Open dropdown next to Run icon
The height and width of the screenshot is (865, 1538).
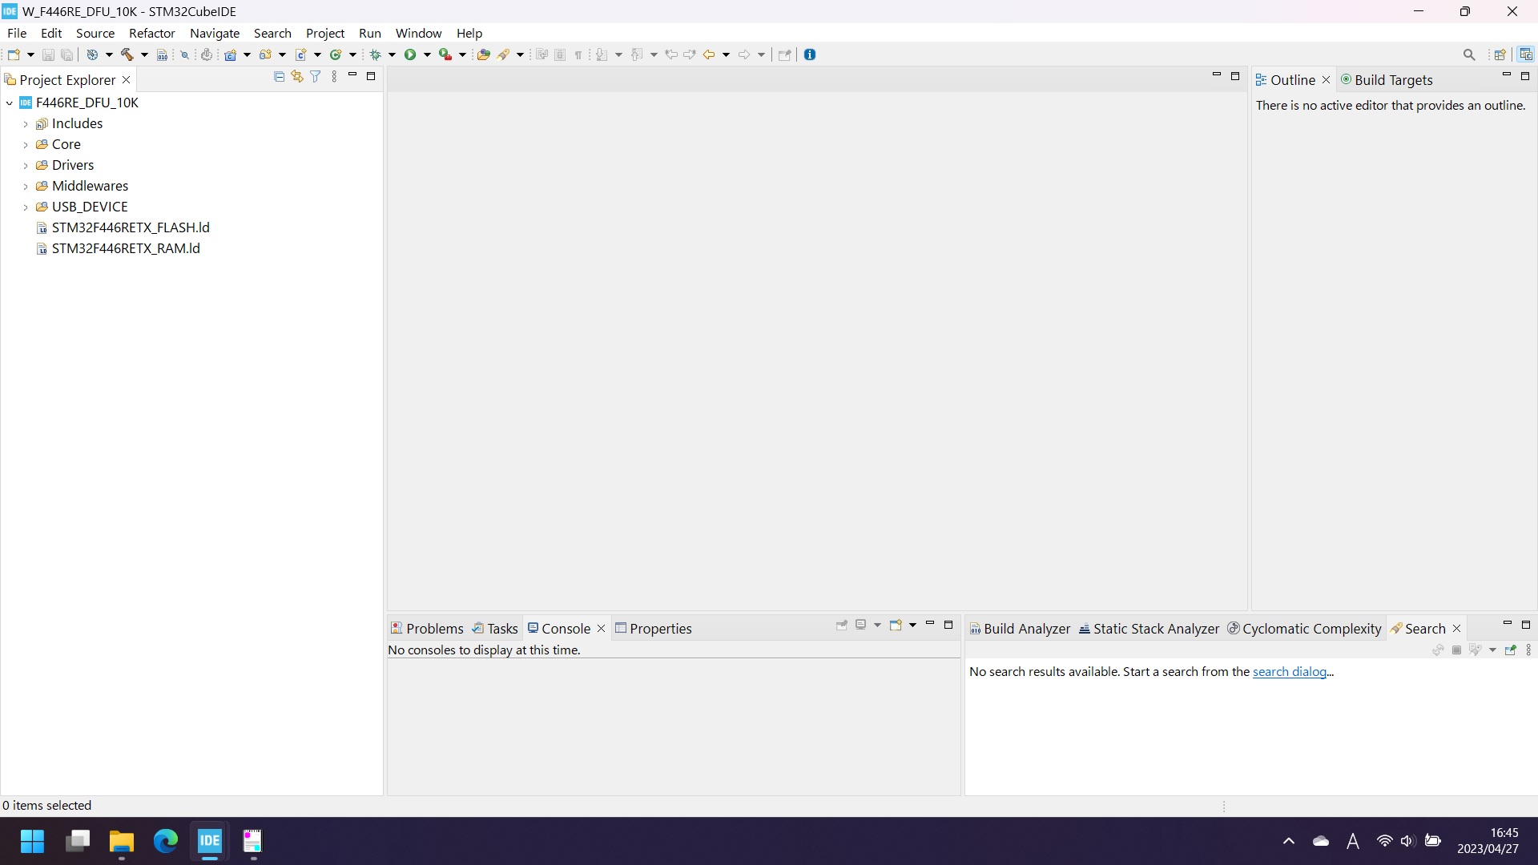pyautogui.click(x=427, y=55)
